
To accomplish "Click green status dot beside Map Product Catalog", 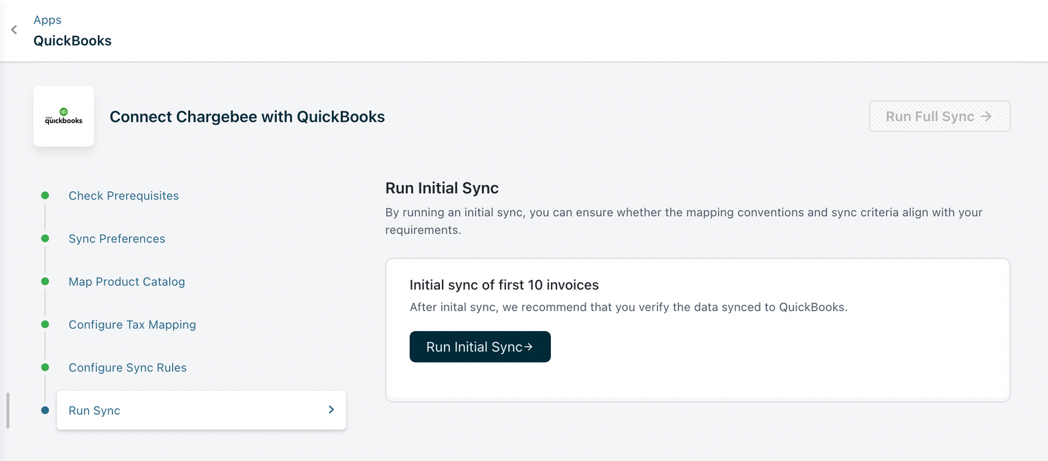I will point(45,281).
